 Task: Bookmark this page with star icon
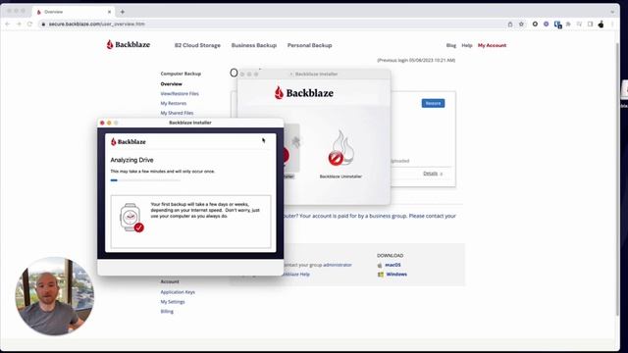521,24
